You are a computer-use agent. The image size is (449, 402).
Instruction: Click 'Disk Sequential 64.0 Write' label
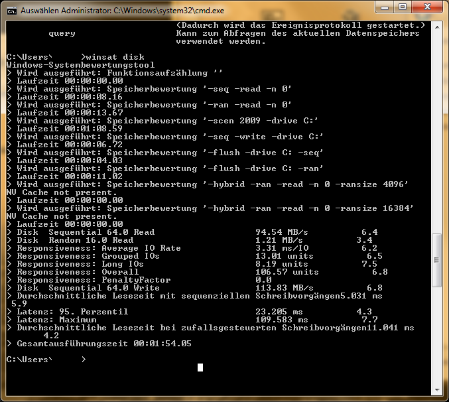pos(88,288)
